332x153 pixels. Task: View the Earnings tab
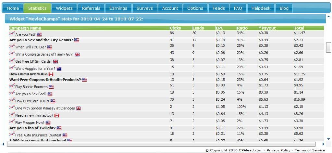click(x=118, y=8)
